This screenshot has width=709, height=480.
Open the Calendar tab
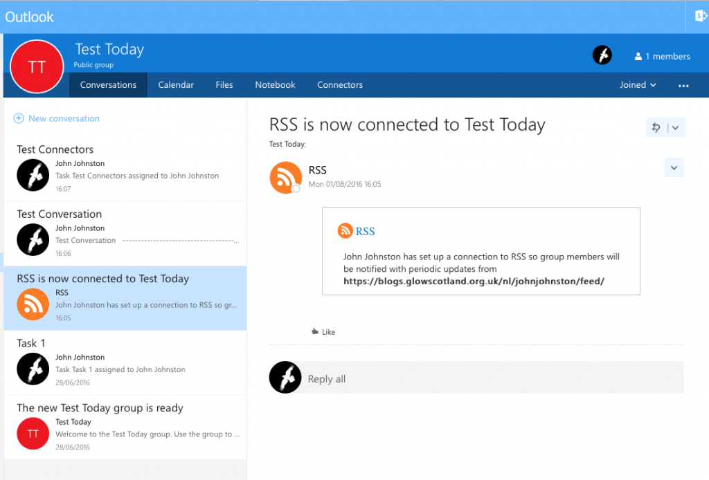176,85
